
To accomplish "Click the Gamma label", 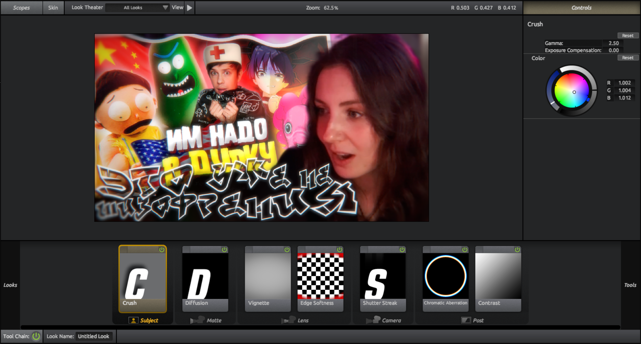I will 554,43.
